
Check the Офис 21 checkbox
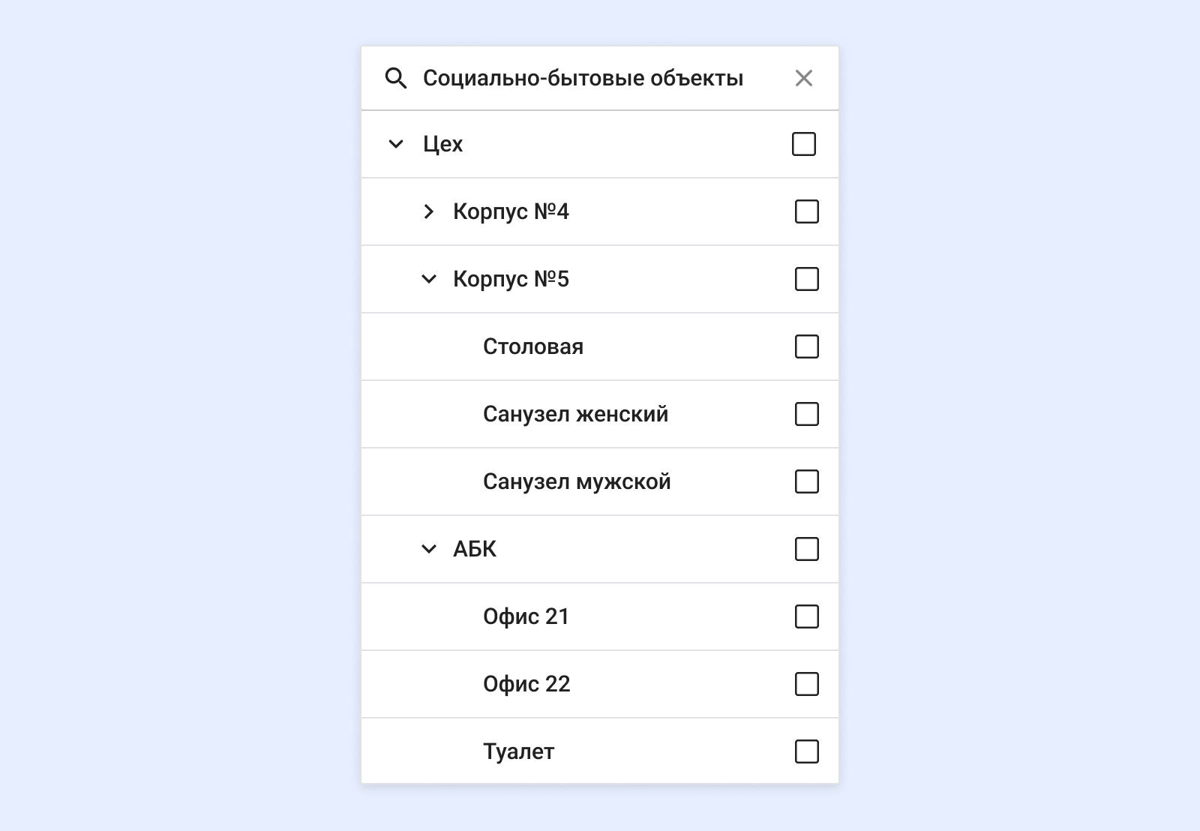[x=806, y=616]
